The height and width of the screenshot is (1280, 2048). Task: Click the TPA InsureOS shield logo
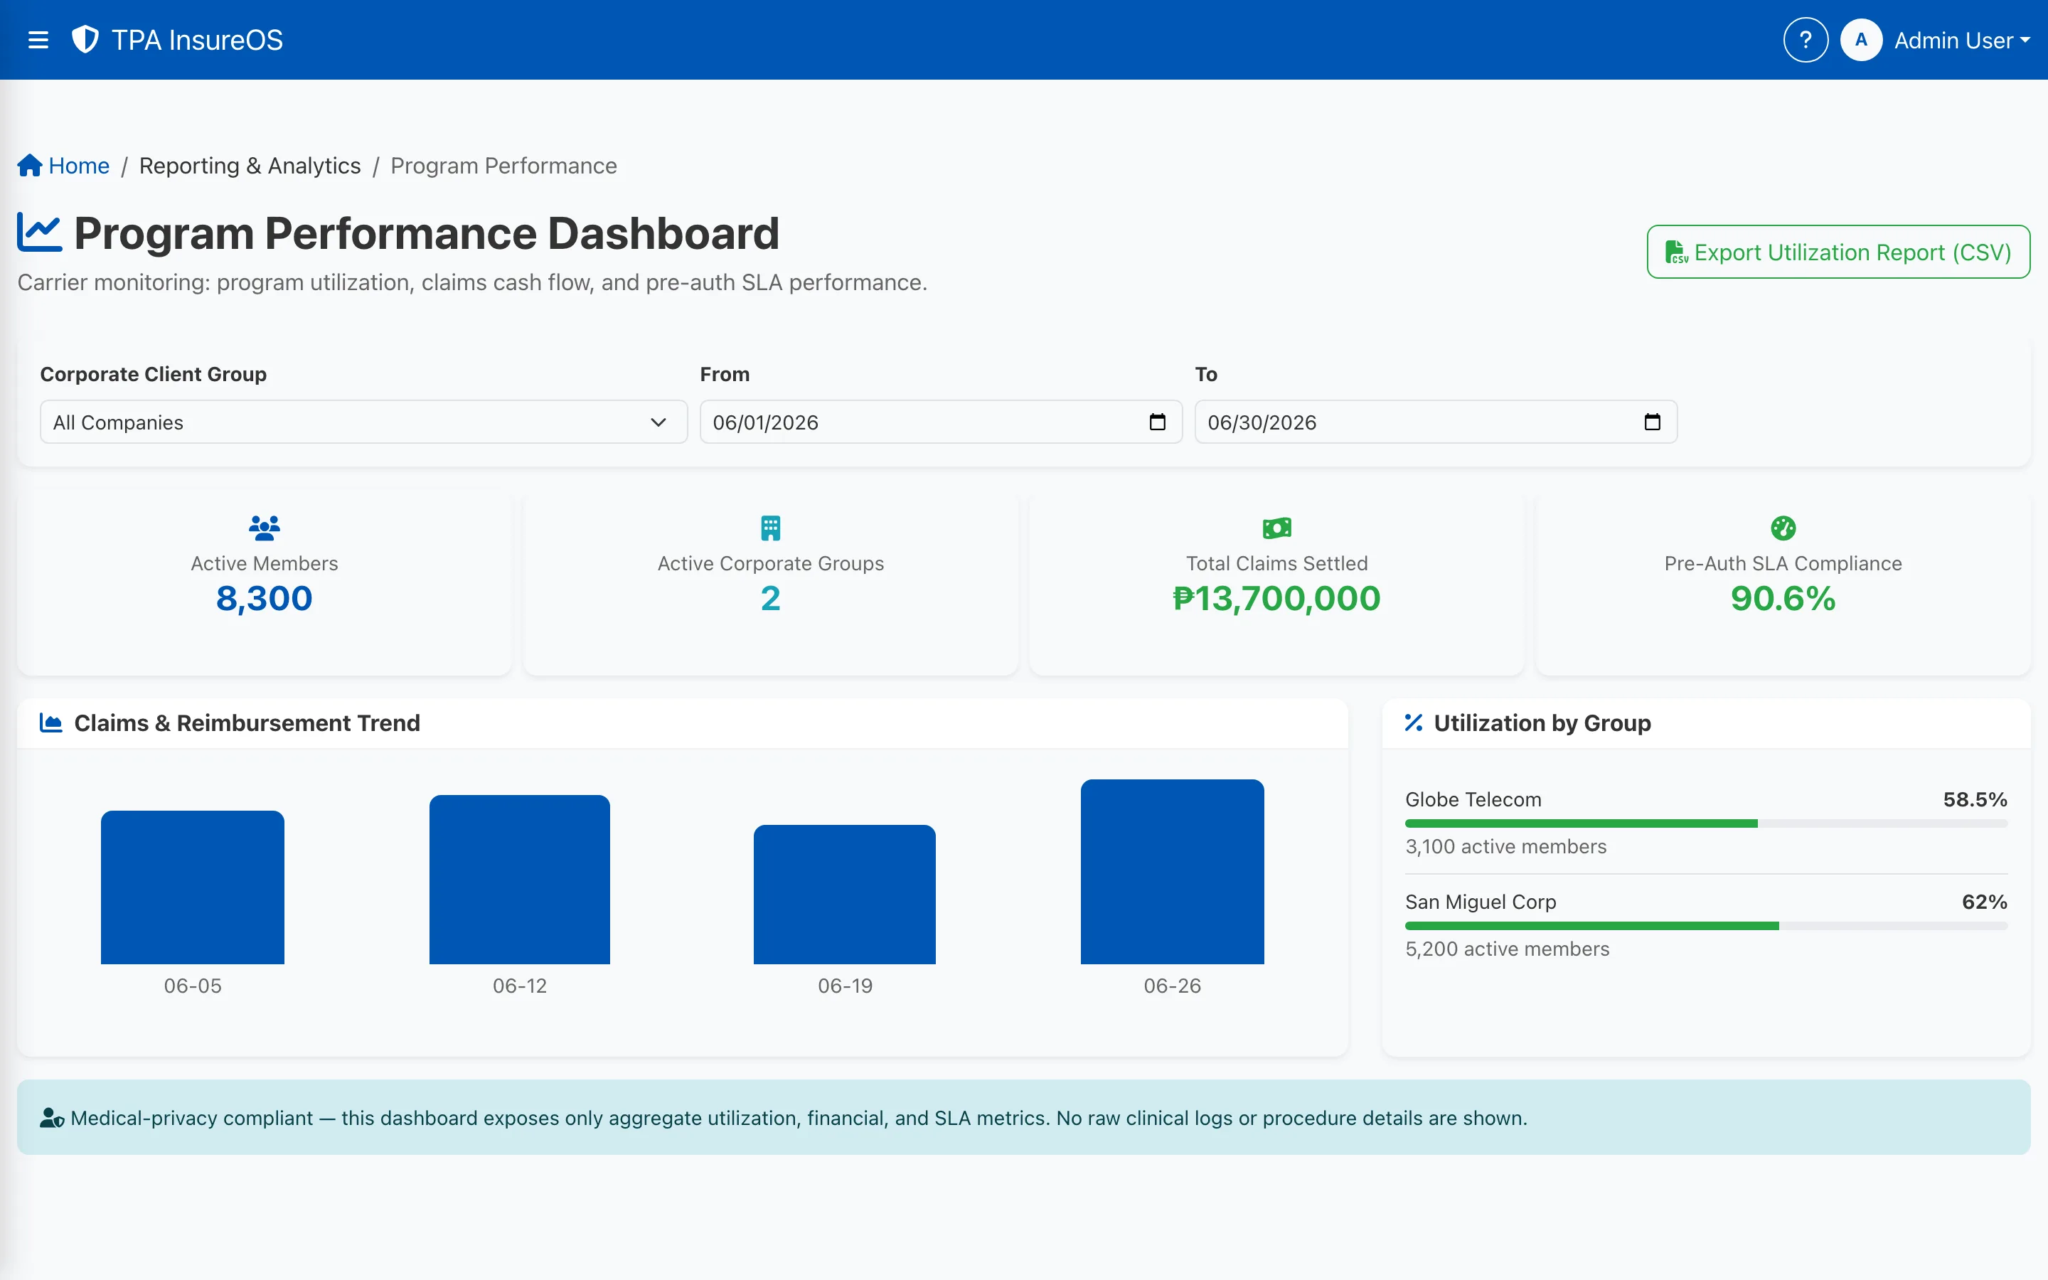[85, 40]
